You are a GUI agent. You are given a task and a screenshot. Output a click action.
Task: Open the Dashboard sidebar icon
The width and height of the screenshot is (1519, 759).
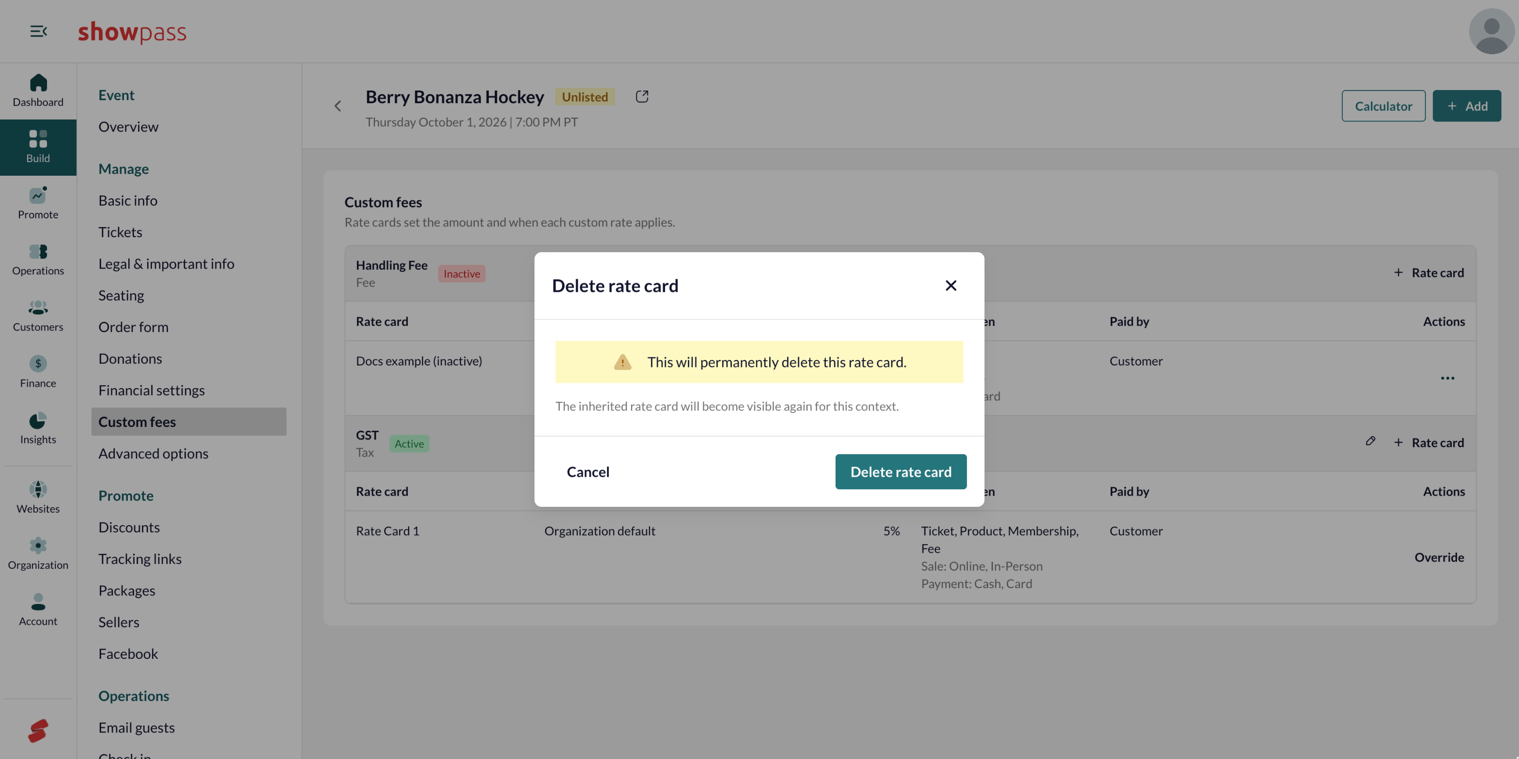point(38,91)
